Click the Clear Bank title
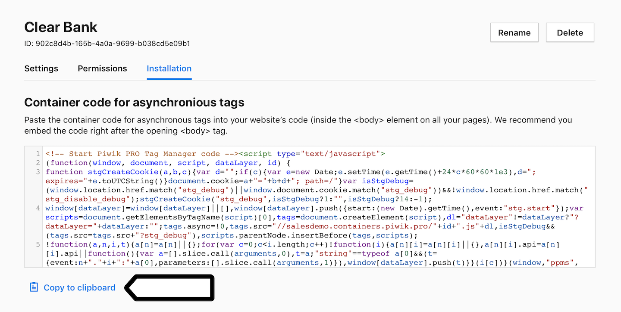 point(61,27)
